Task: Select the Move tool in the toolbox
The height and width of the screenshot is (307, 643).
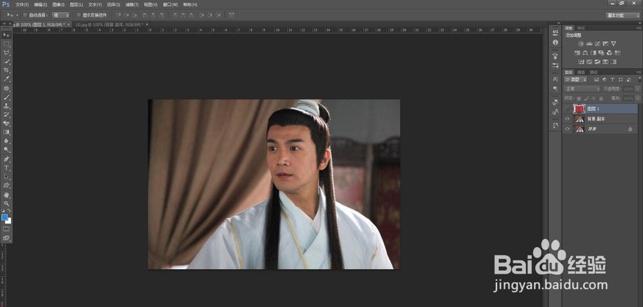Action: pos(6,35)
